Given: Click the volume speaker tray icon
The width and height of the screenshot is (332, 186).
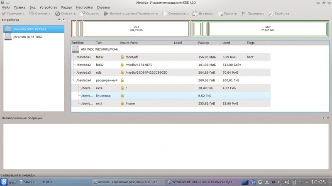Looking at the screenshot, I should [287, 182].
